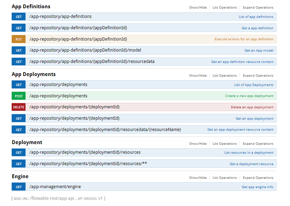Click the GET badge on the app definition model endpoint
Image resolution: width=290 pixels, height=206 pixels.
(x=18, y=50)
